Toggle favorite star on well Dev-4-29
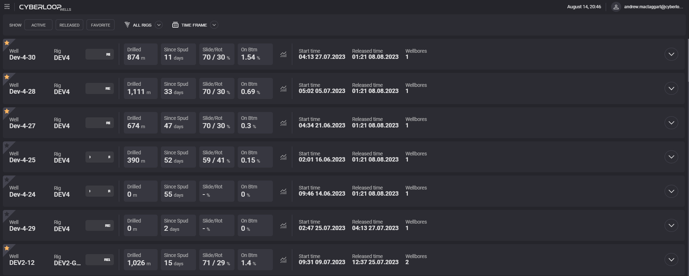Screen dimensions: 689x276 click(7, 214)
